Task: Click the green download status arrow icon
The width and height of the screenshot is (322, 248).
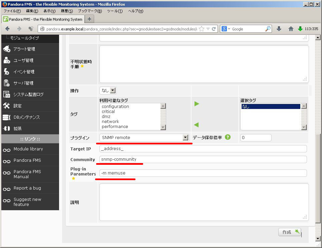Action: (300, 29)
